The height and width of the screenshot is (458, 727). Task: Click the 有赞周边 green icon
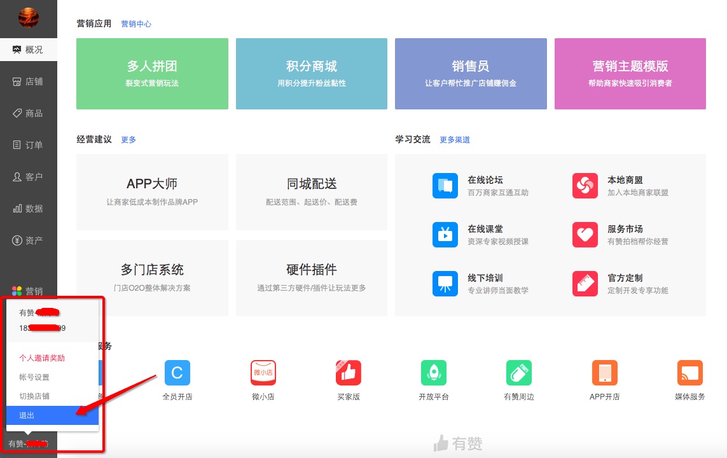(x=519, y=373)
